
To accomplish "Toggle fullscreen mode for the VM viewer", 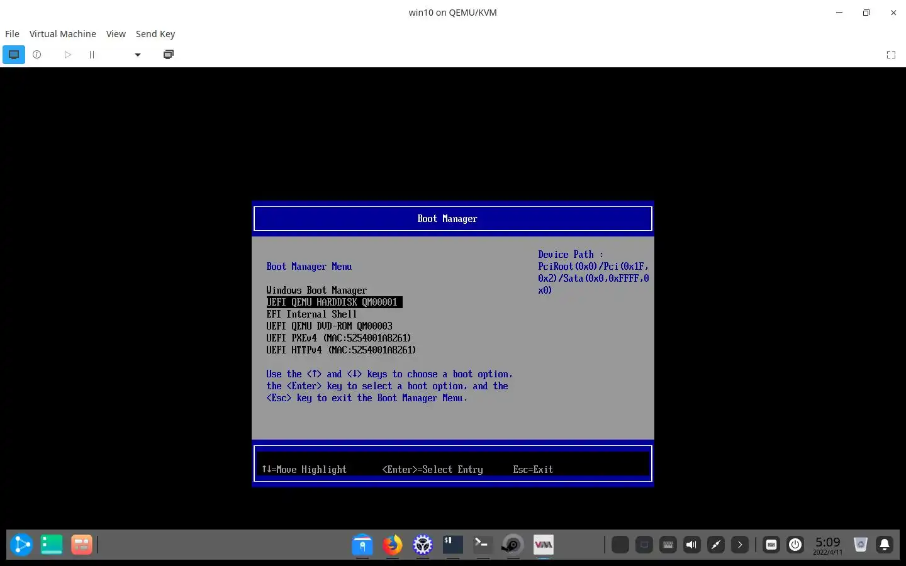I will [x=891, y=55].
